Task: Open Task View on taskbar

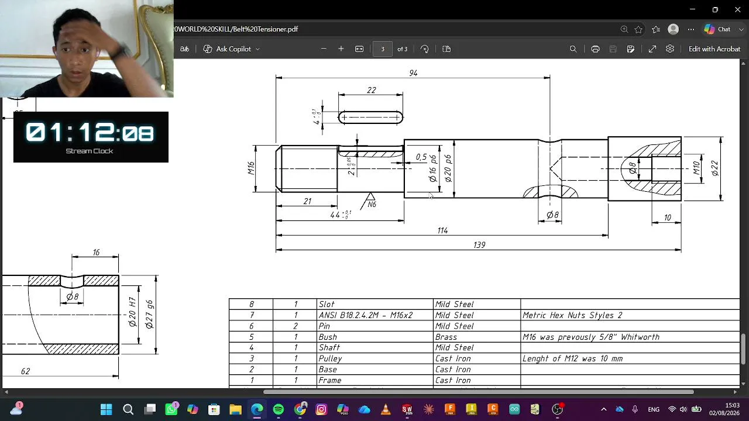Action: coord(150,409)
